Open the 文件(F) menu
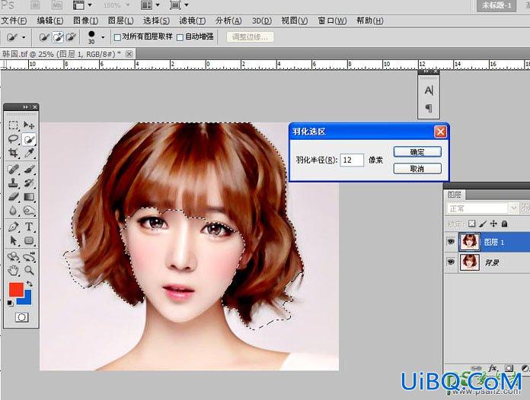Image resolution: width=530 pixels, height=400 pixels. coord(14,21)
